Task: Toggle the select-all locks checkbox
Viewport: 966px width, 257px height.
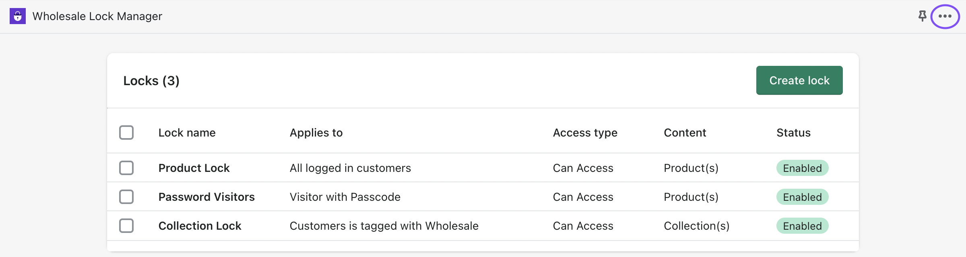Action: [x=126, y=133]
